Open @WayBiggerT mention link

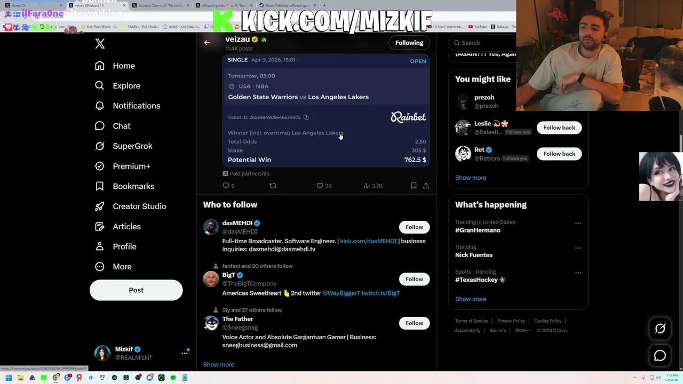coord(341,293)
